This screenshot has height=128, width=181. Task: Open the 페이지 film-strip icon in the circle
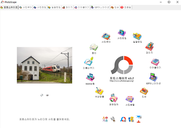click(x=149, y=46)
